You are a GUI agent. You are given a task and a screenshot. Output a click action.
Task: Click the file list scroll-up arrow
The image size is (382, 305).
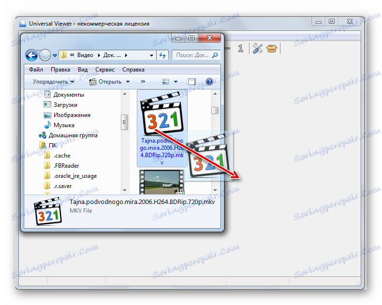(x=215, y=94)
